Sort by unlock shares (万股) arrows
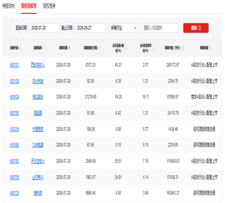The width and height of the screenshot is (225, 203). pos(99,48)
